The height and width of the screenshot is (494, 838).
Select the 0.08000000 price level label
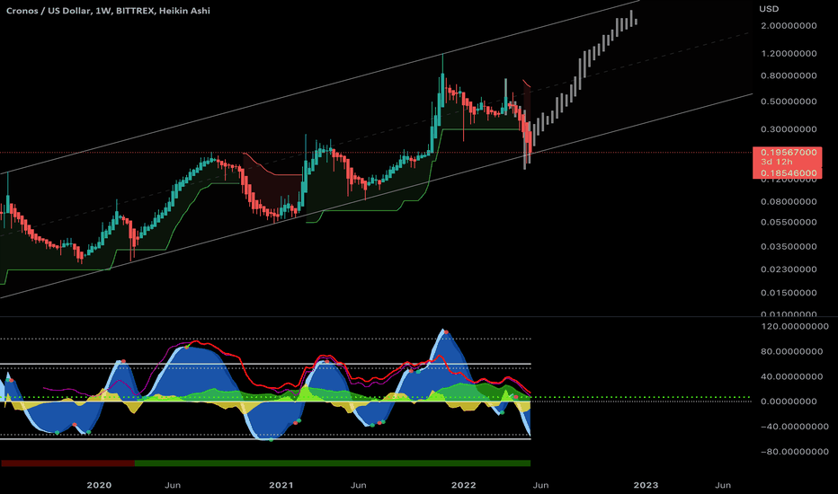click(x=789, y=202)
